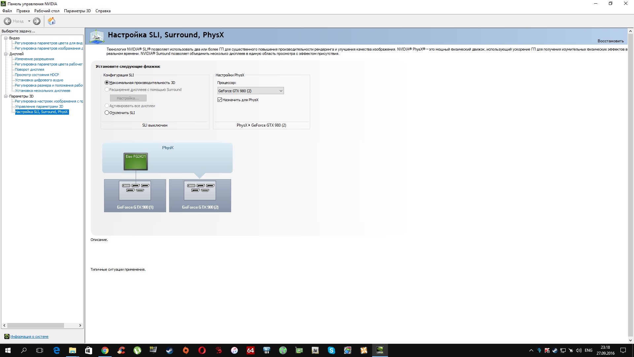The height and width of the screenshot is (357, 634).
Task: Collapse the Дисплей tree node
Action: pyautogui.click(x=6, y=54)
